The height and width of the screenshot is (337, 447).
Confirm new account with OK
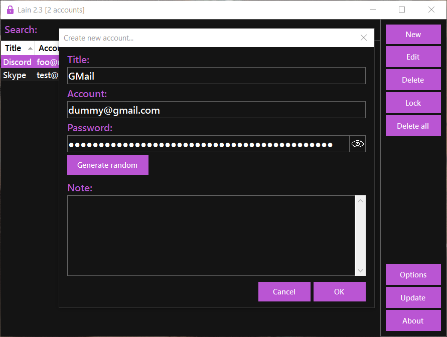pos(340,292)
